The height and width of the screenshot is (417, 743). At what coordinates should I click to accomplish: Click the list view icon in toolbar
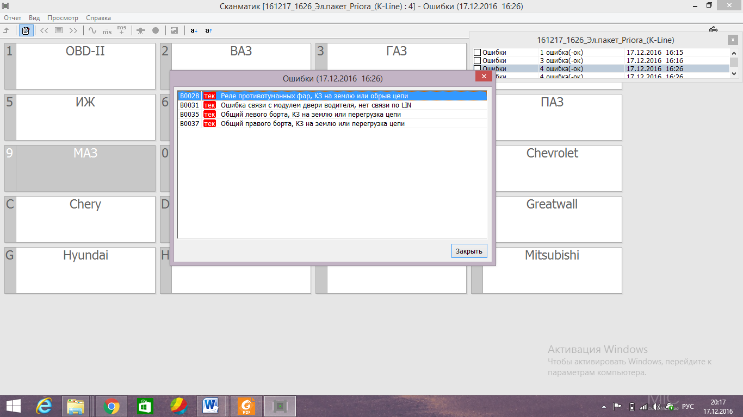59,30
